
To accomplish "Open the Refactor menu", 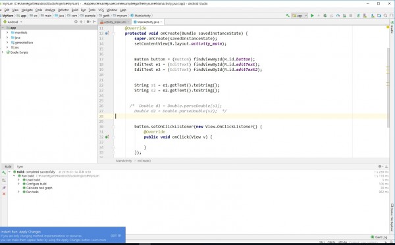I will [63, 10].
